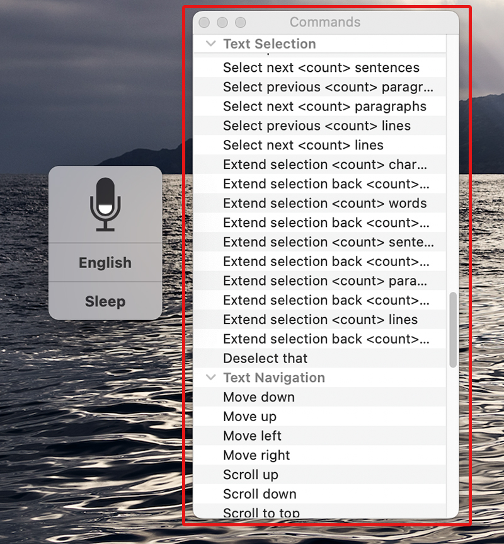Choose the 'Move left' command
Screen dimensions: 504x544
[252, 436]
